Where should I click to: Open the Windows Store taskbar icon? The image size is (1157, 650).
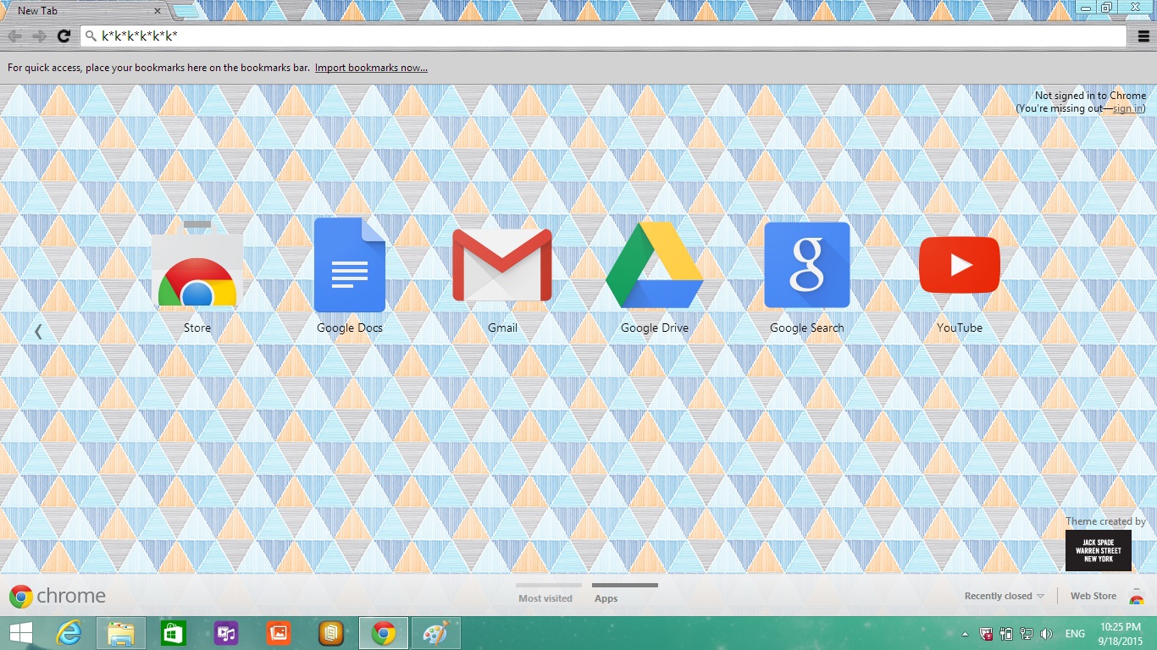[174, 633]
